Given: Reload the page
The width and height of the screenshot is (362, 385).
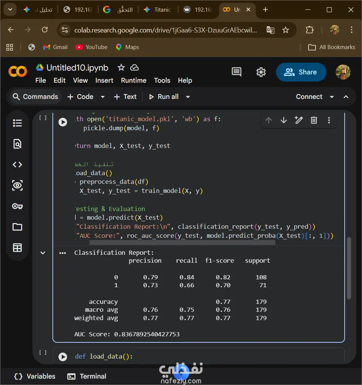Looking at the screenshot, I should point(44,30).
